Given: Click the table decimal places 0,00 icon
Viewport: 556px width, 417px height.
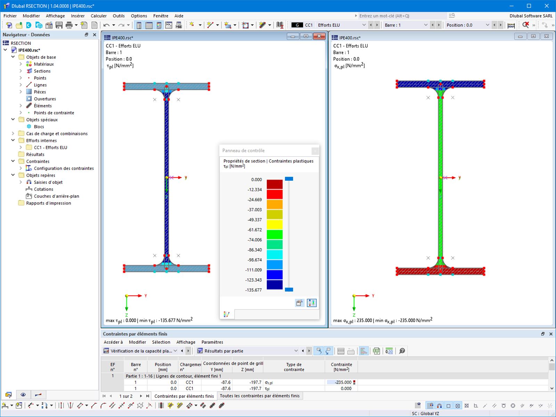Looking at the screenshot, I should coord(389,351).
